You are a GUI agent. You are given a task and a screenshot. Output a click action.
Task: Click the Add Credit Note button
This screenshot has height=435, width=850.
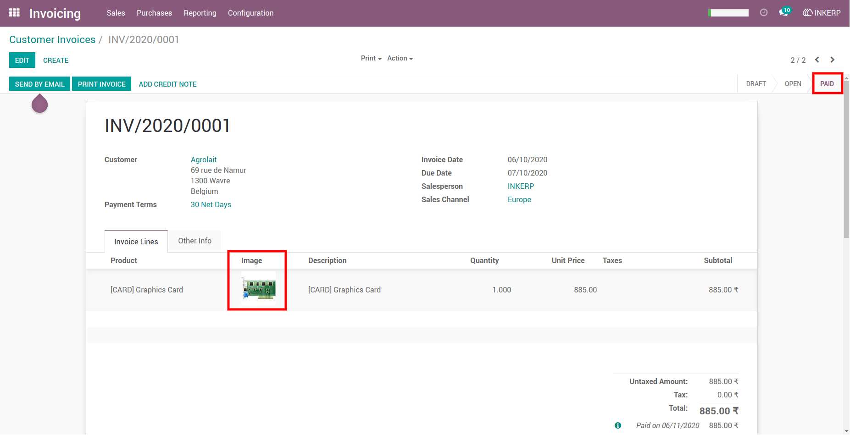167,84
